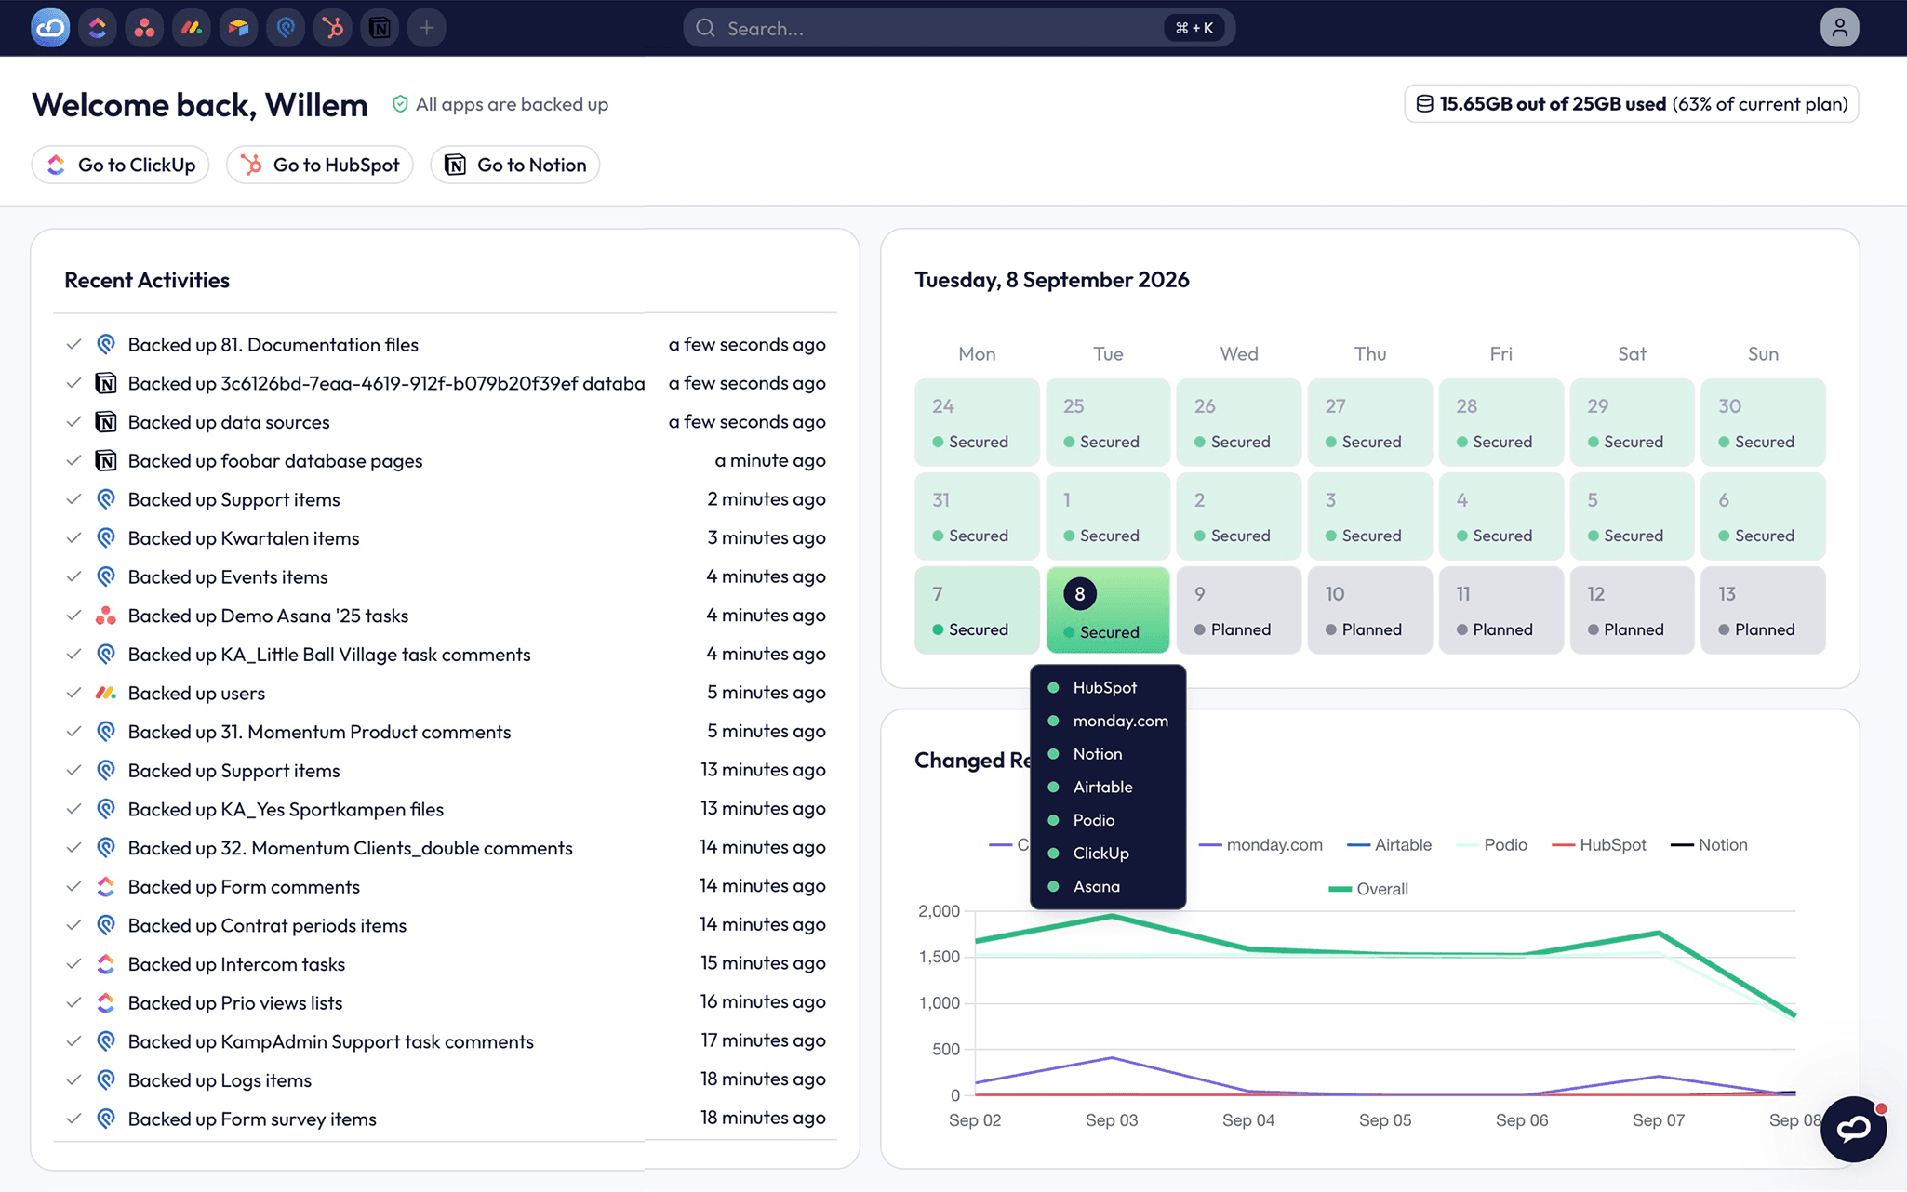Open the chat support bubble
The image size is (1907, 1192).
tap(1853, 1129)
